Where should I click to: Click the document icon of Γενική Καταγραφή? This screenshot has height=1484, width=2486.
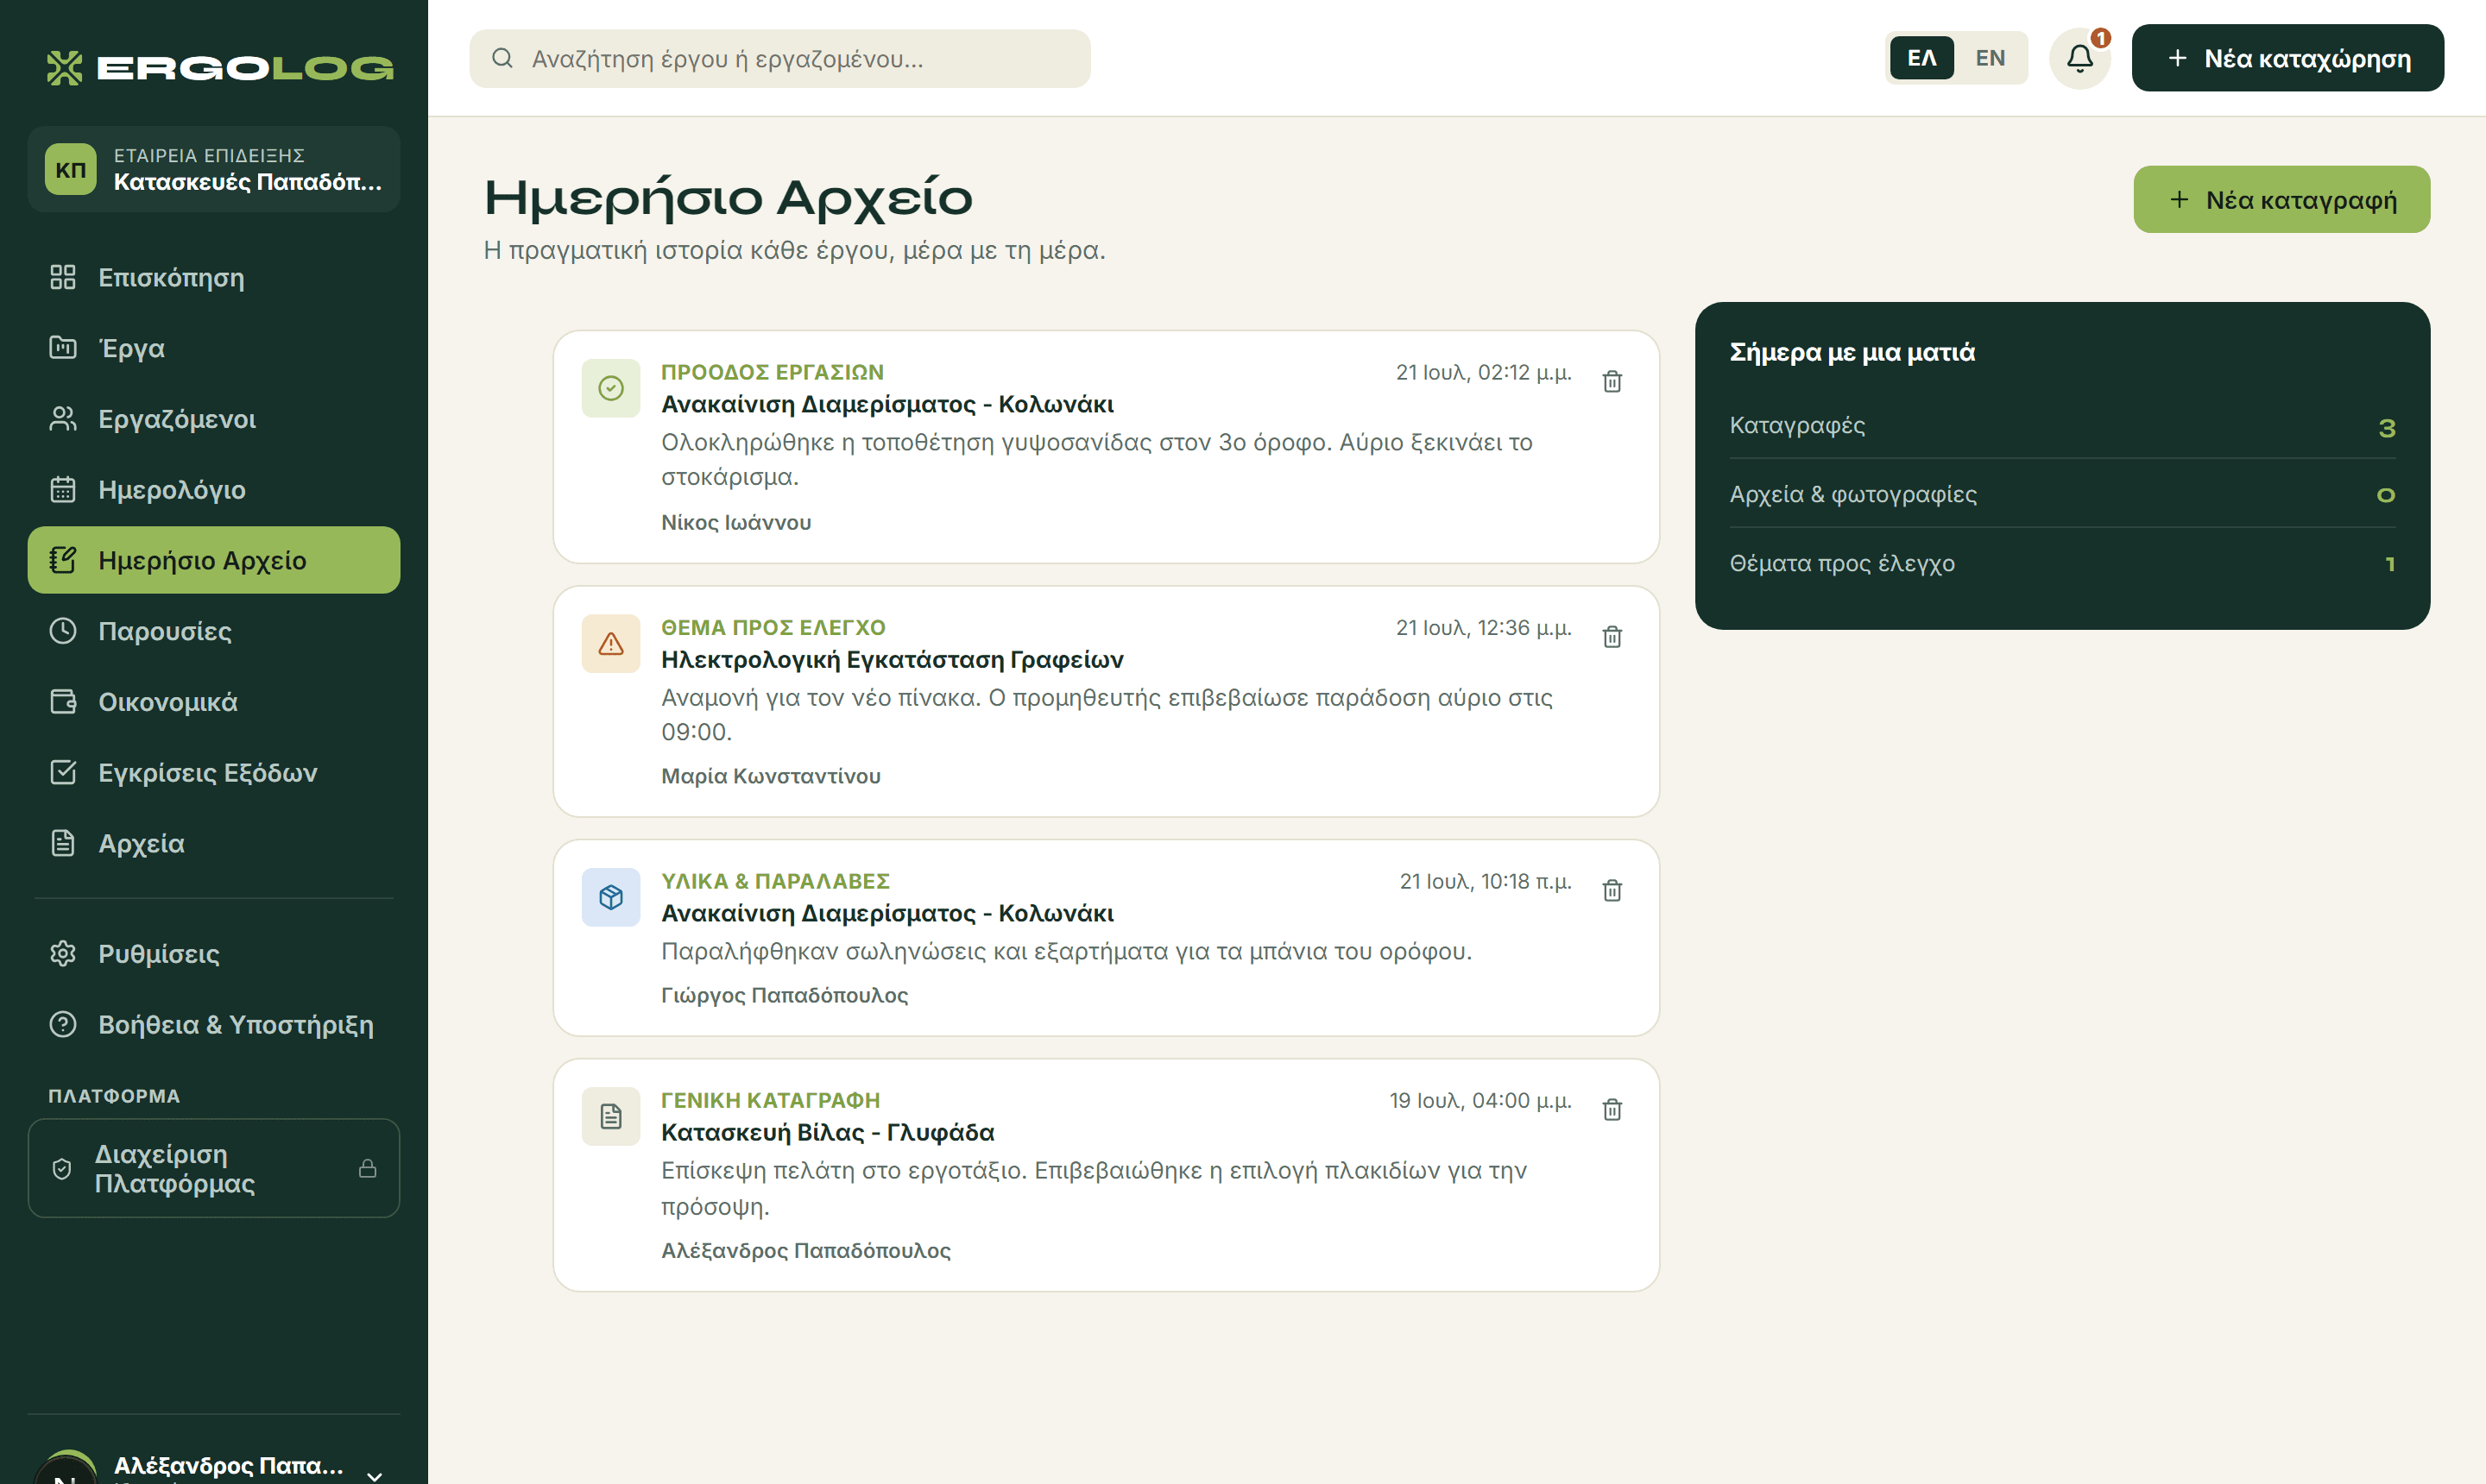tap(610, 1116)
